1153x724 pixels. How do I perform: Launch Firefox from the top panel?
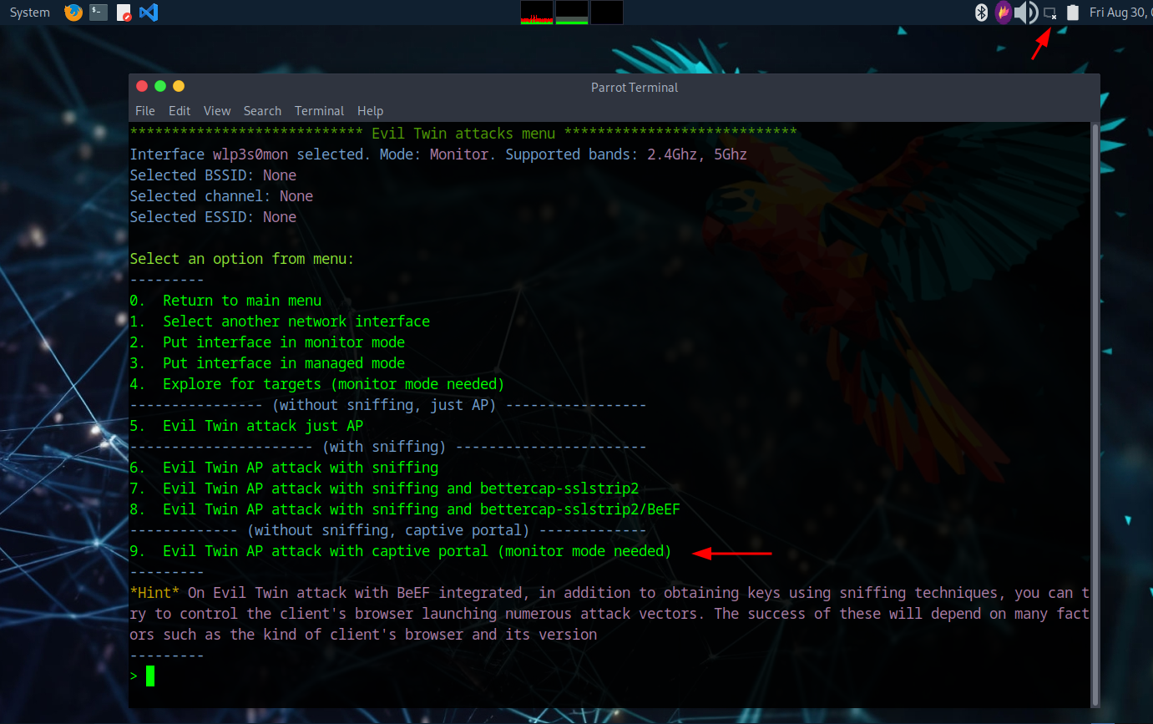73,13
